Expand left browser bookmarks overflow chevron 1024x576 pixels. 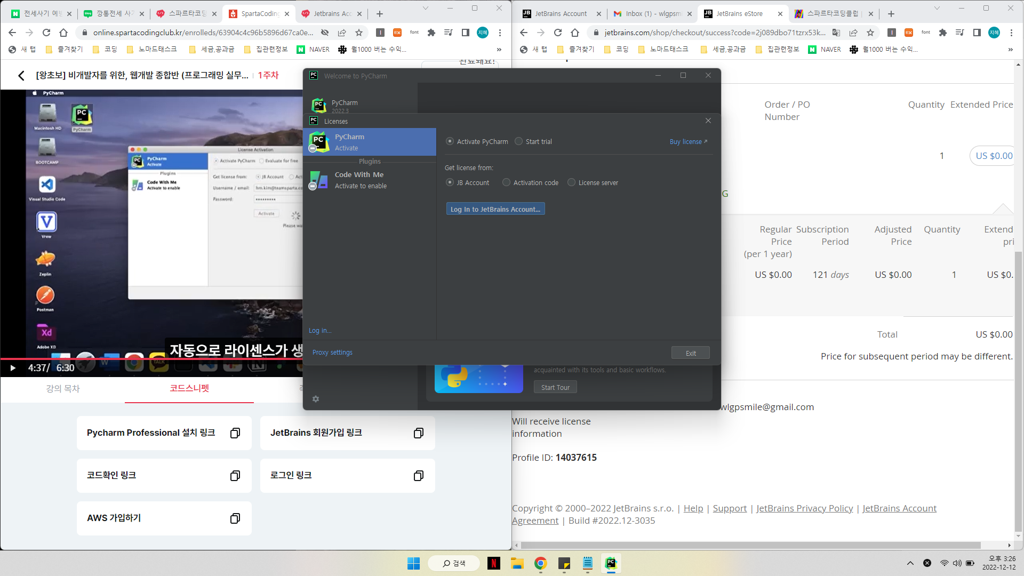[x=499, y=50]
